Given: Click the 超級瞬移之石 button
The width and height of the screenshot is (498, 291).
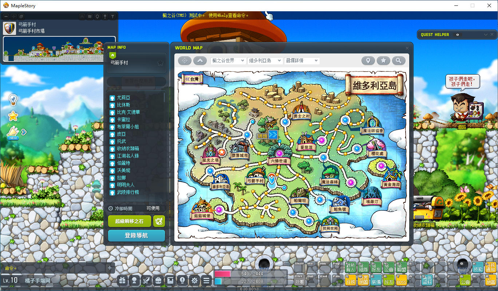Looking at the screenshot, I should point(129,221).
